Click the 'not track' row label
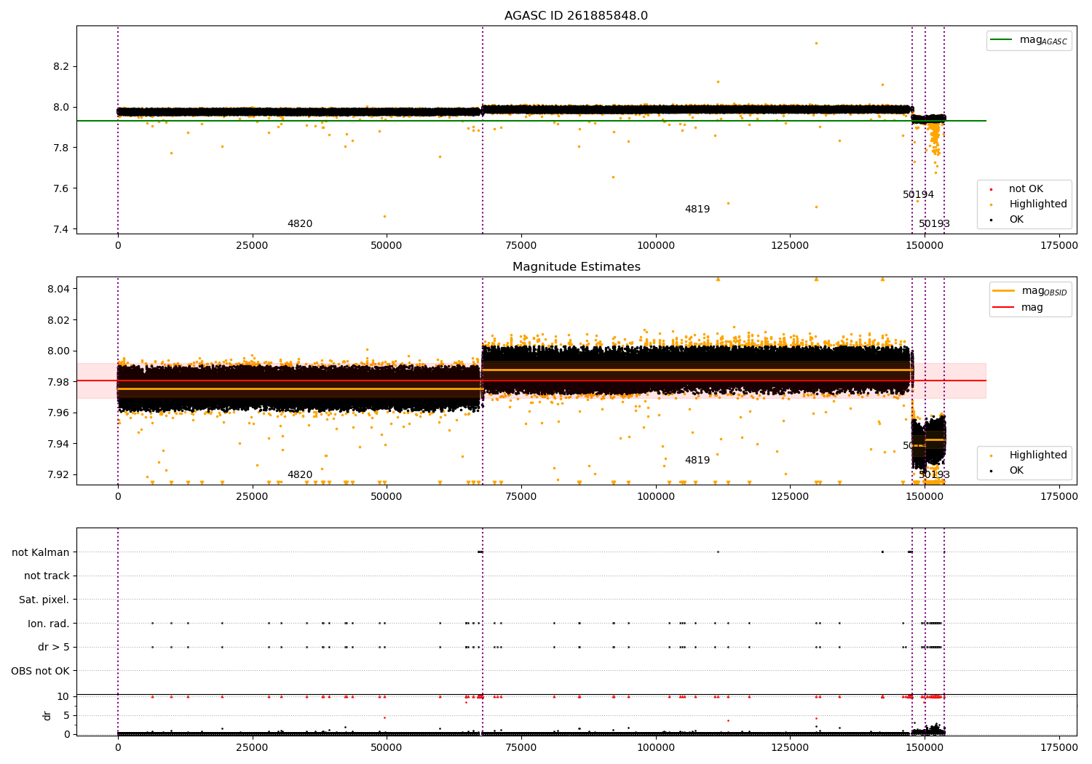1092x764 pixels. click(47, 576)
